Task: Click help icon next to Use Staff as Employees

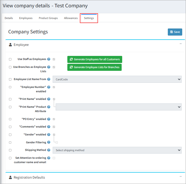Action: pyautogui.click(x=49, y=59)
